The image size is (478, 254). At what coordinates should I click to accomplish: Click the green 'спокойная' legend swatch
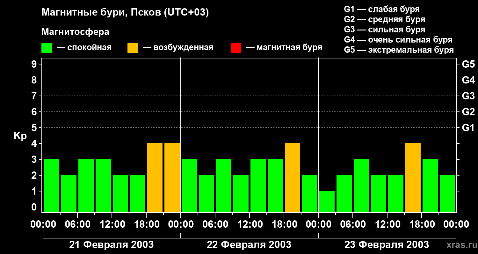[x=47, y=48]
